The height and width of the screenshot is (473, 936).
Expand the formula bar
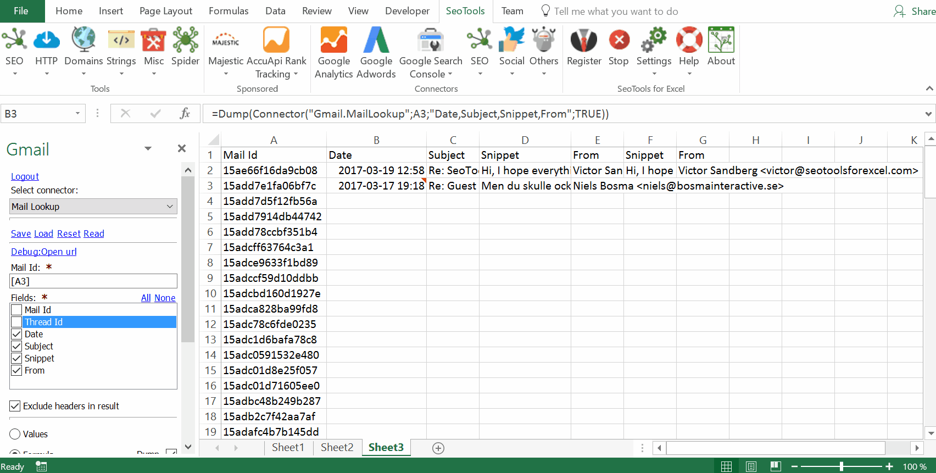(928, 114)
